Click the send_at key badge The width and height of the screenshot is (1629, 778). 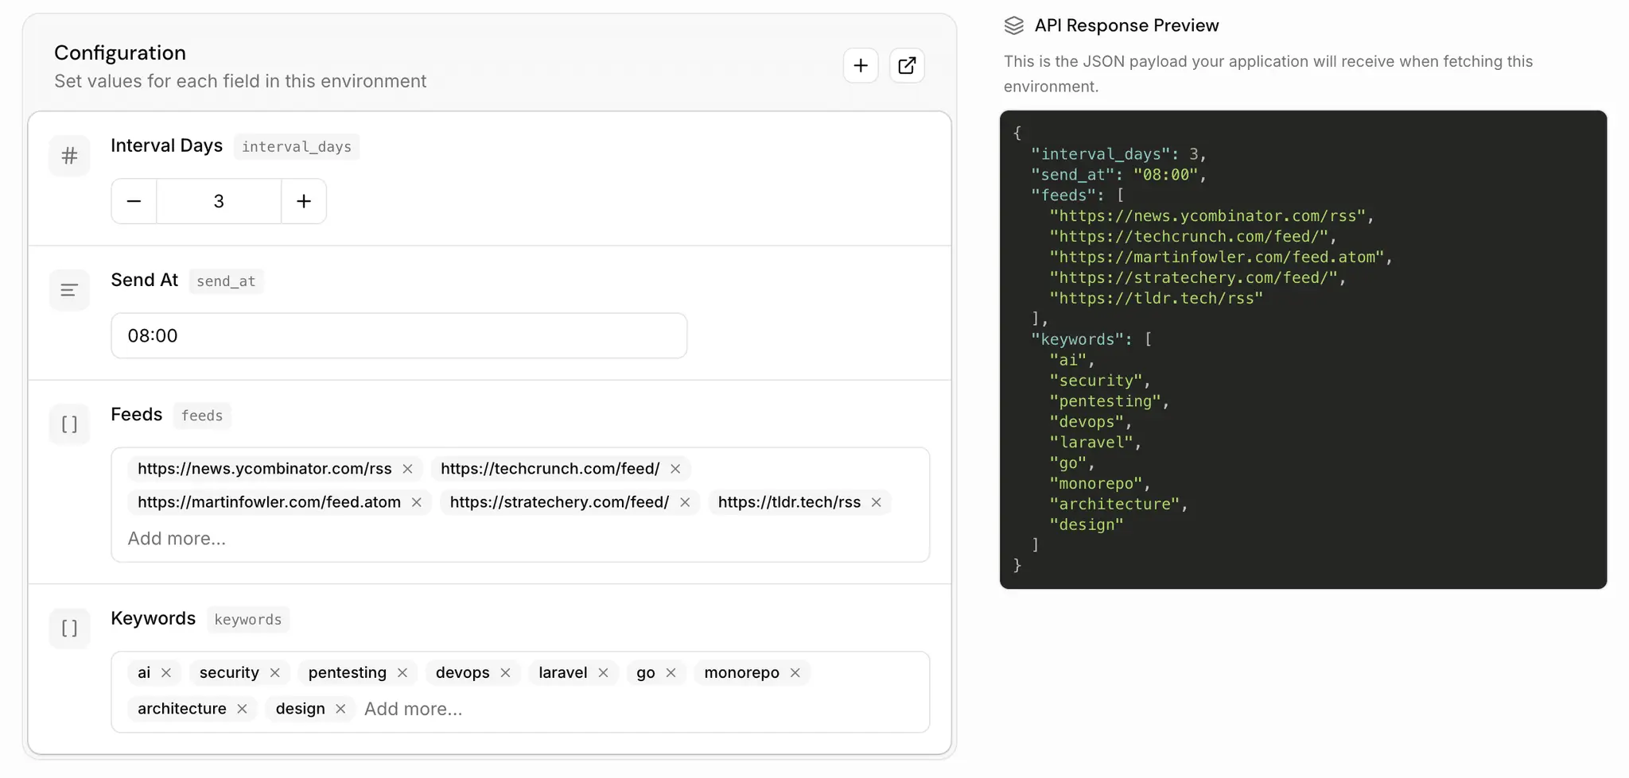226,281
